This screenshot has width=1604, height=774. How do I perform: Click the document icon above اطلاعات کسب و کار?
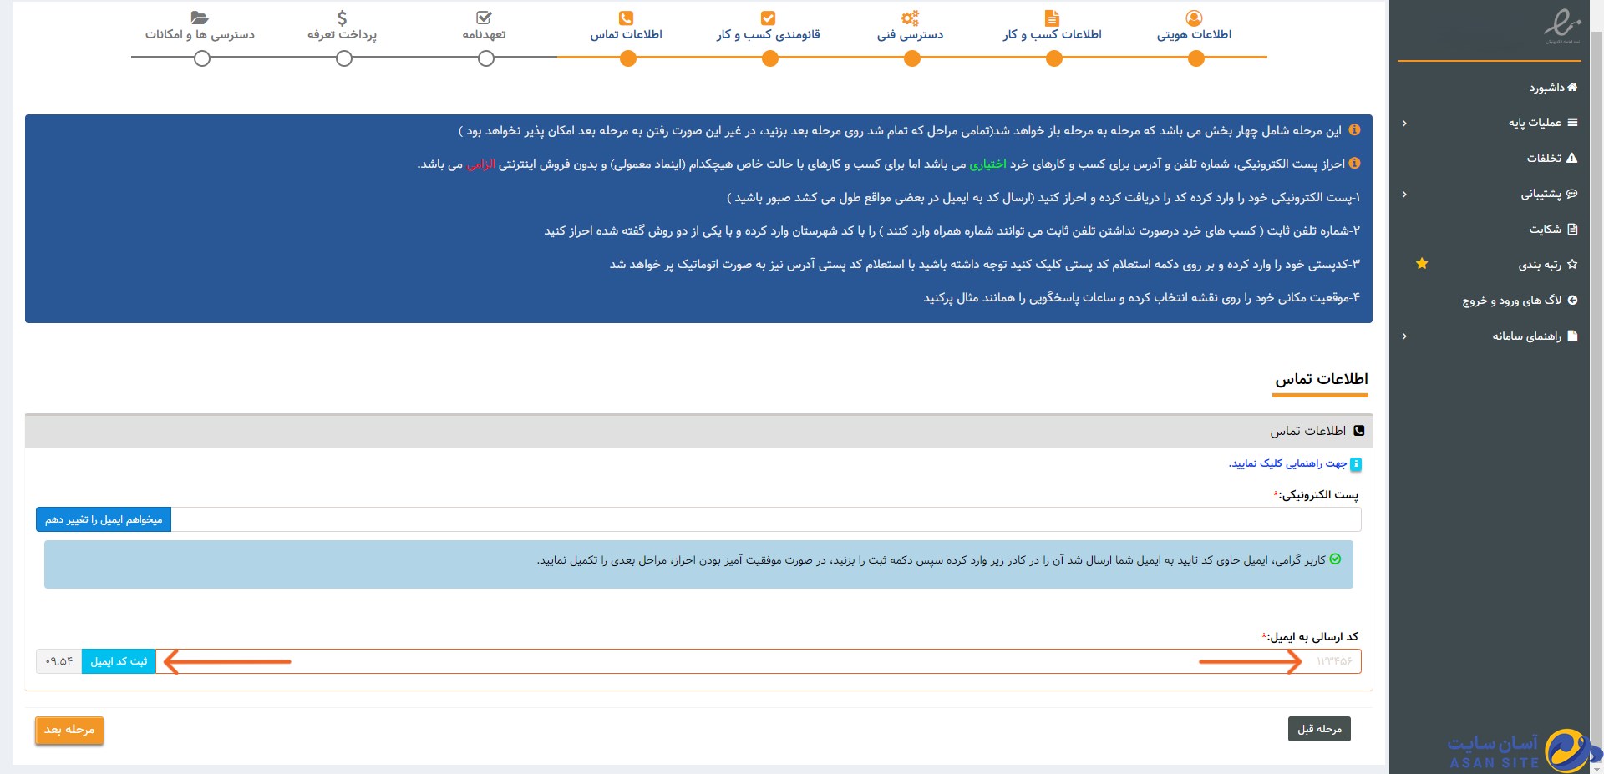[1052, 18]
